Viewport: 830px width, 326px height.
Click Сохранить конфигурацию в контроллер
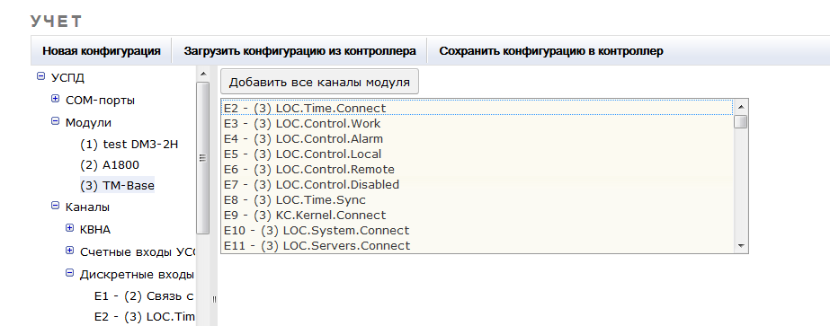pos(551,51)
